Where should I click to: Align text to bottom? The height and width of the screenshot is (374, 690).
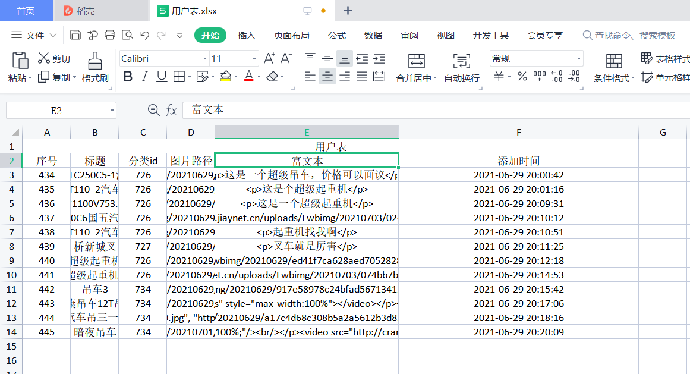tap(345, 58)
